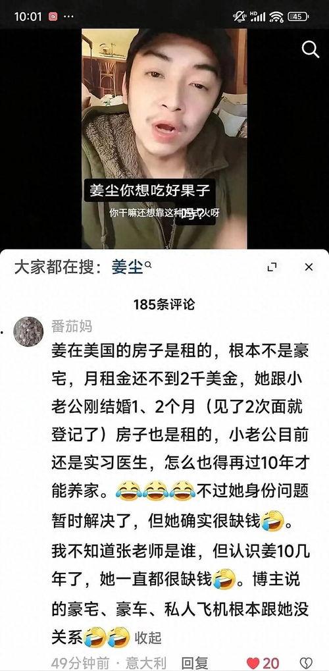Tap the small search icon beside 姜尘

pos(148,265)
